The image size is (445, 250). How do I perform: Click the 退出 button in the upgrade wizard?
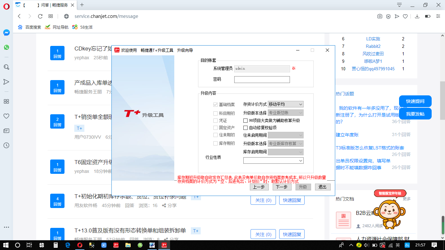pyautogui.click(x=323, y=187)
